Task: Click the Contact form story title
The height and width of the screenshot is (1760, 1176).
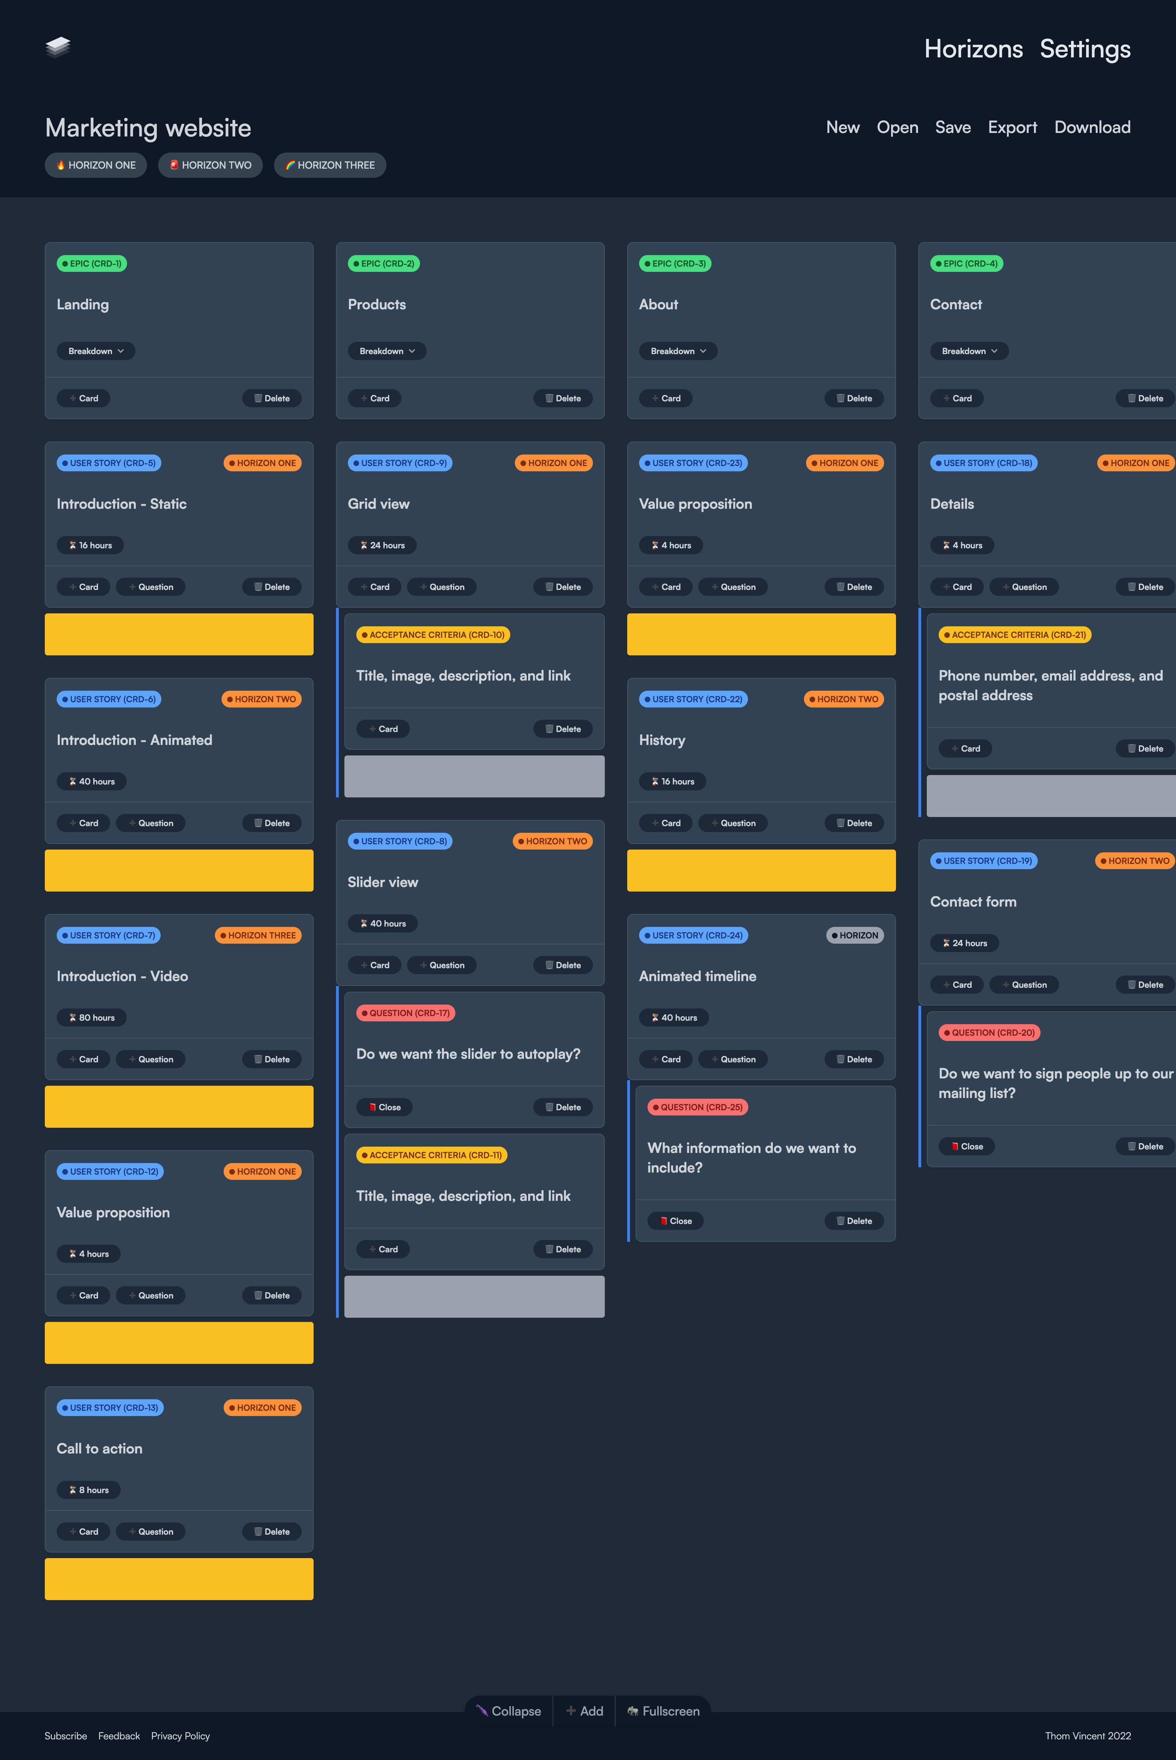Action: (973, 902)
